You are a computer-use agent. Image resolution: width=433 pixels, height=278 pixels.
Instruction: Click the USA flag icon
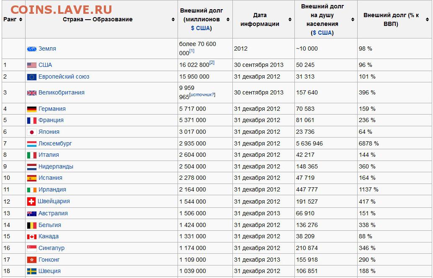[x=32, y=65]
